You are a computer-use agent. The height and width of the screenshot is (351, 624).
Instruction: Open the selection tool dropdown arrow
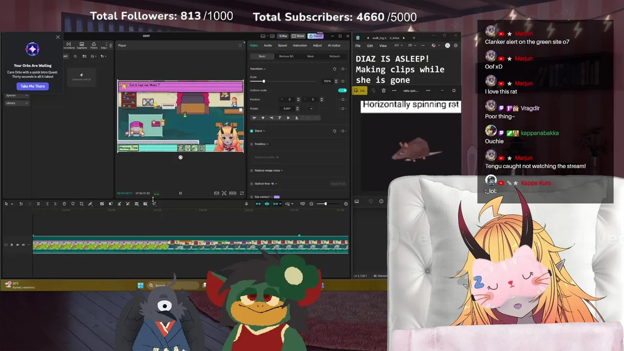point(12,204)
